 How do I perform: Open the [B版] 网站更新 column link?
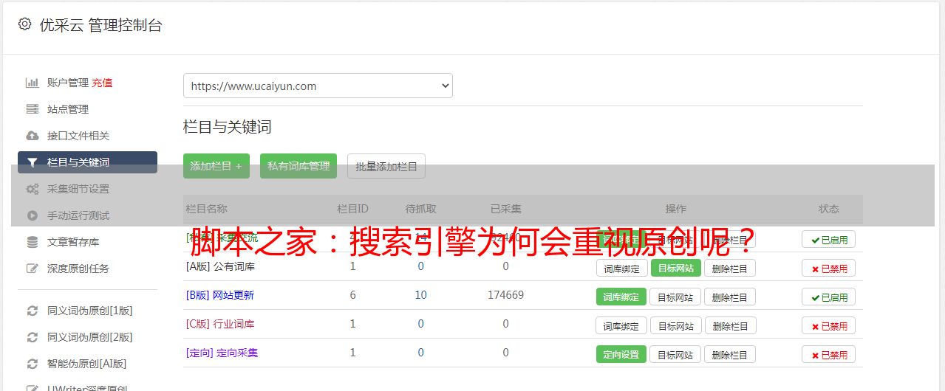220,295
